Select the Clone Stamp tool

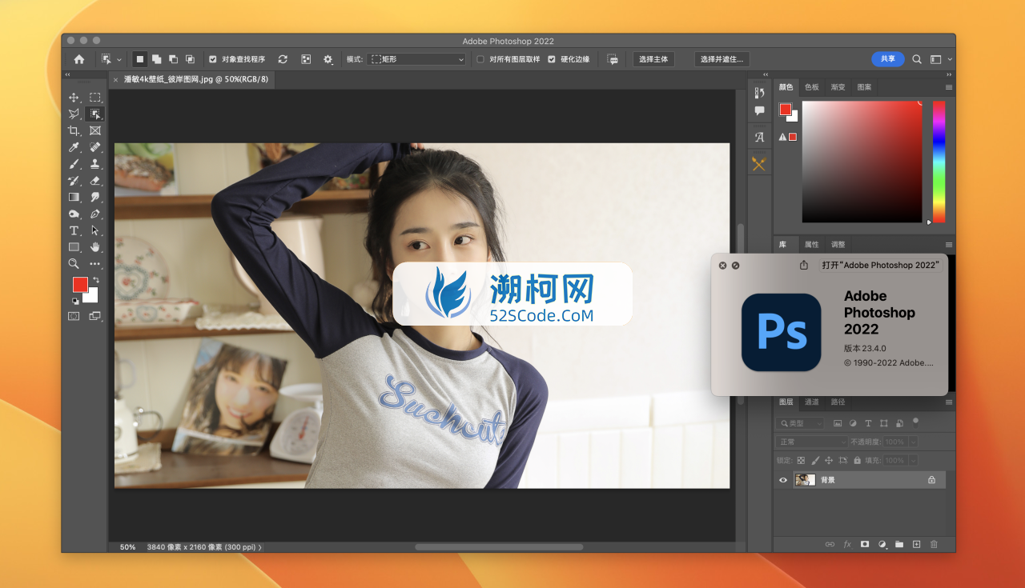coord(95,164)
